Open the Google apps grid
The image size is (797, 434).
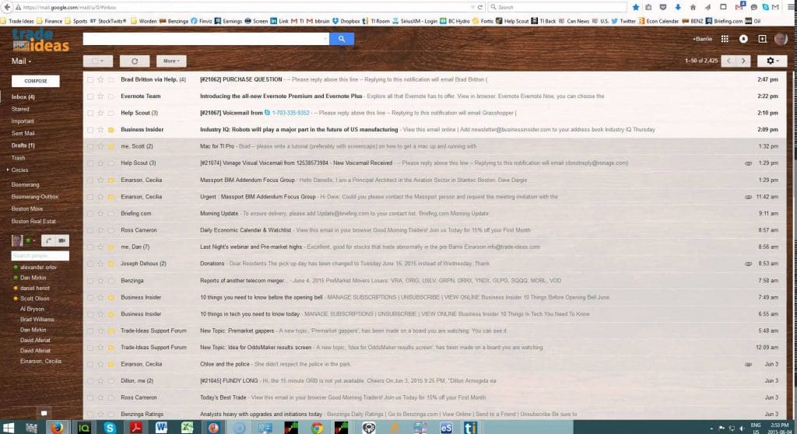click(x=725, y=39)
